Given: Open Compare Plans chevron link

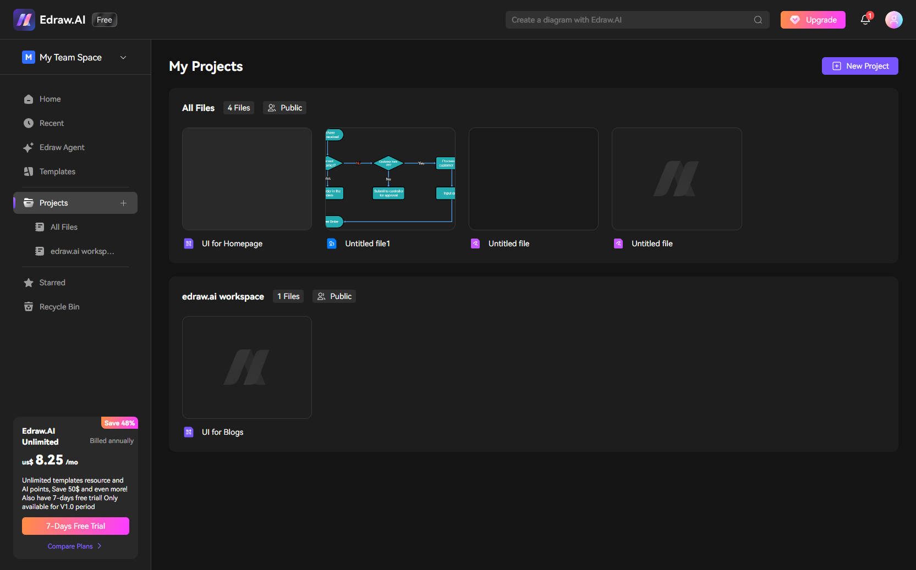Looking at the screenshot, I should (x=75, y=546).
